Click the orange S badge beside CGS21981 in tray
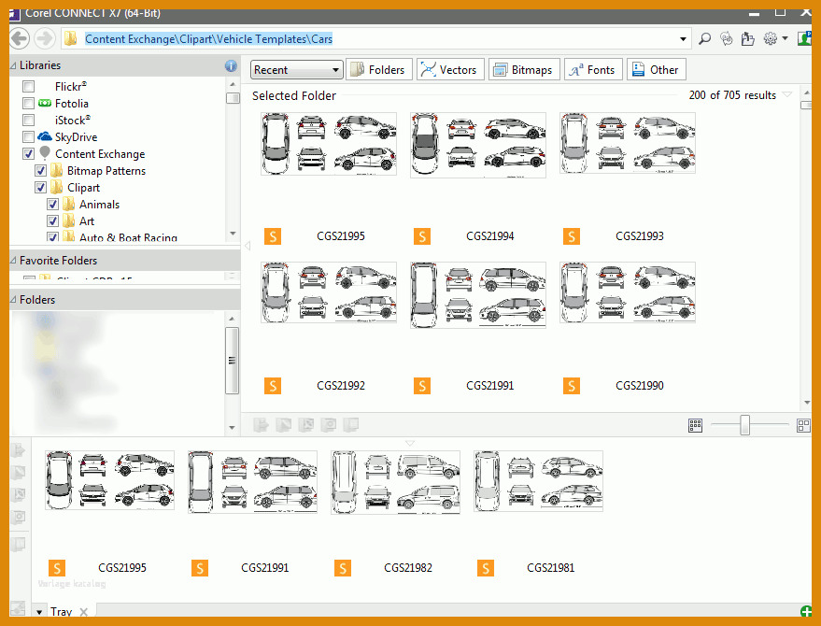 [486, 568]
